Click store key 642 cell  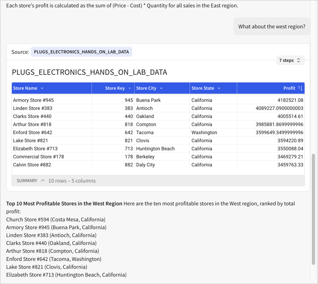[x=113, y=133]
